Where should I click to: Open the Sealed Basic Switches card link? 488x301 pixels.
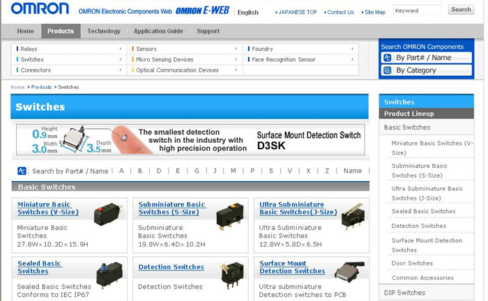pyautogui.click(x=39, y=267)
